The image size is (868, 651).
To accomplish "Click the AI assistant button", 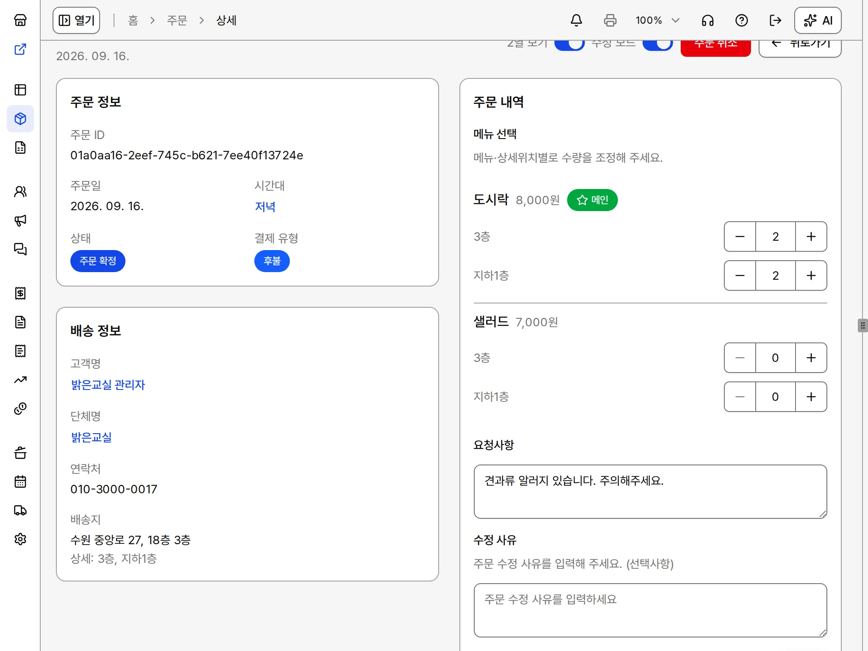I will [818, 20].
